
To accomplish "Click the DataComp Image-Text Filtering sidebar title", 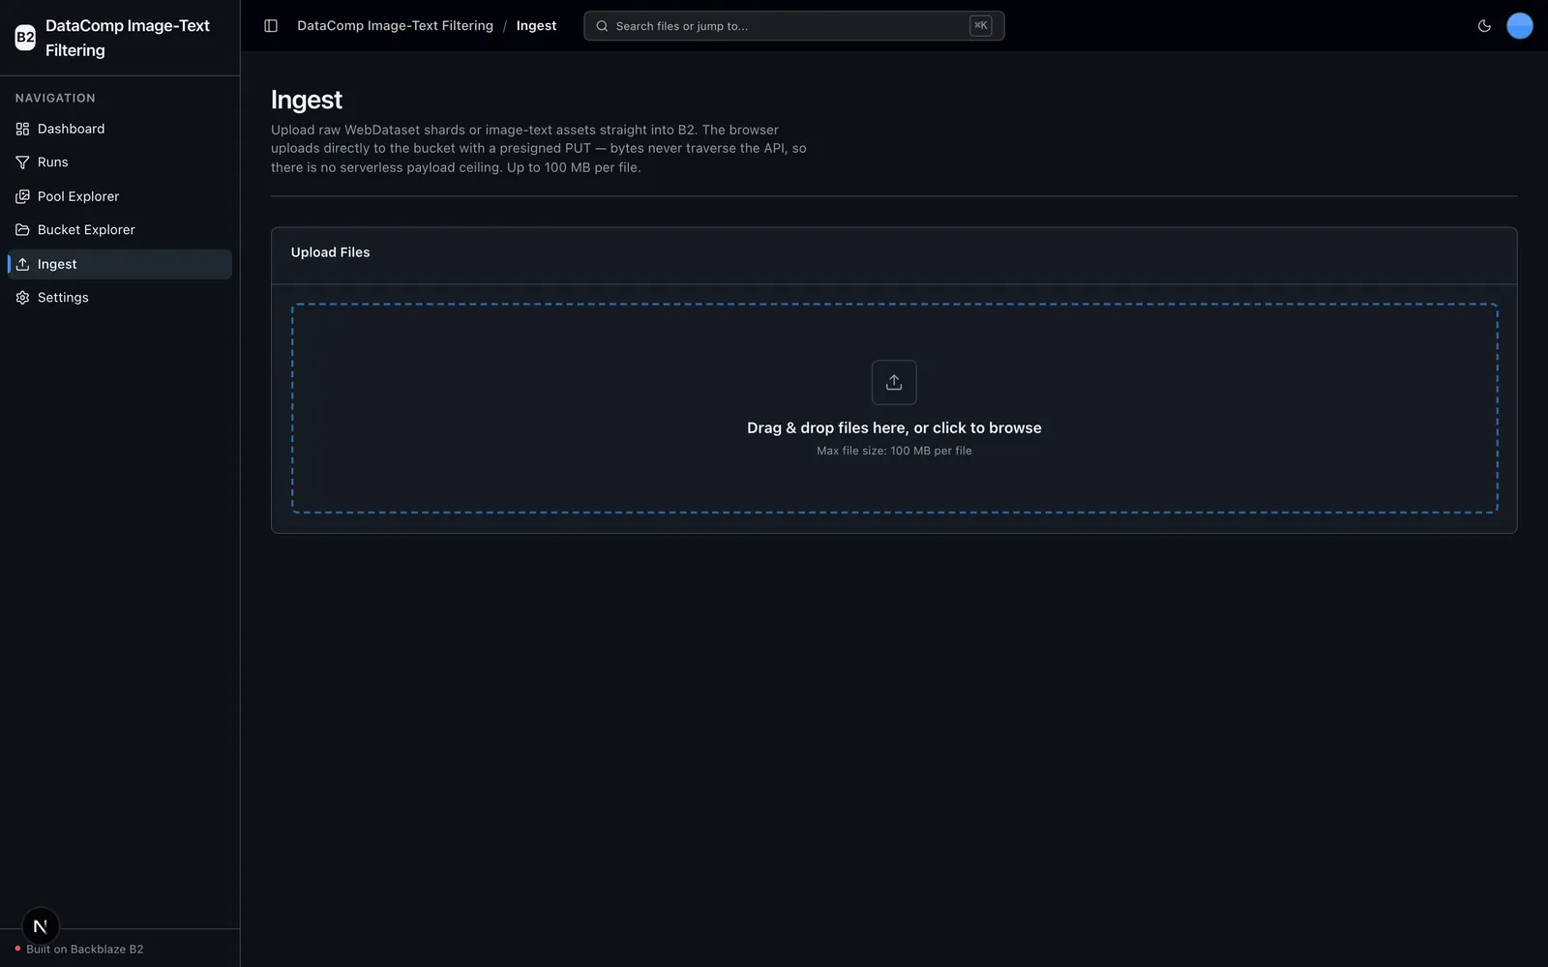I will pos(127,38).
